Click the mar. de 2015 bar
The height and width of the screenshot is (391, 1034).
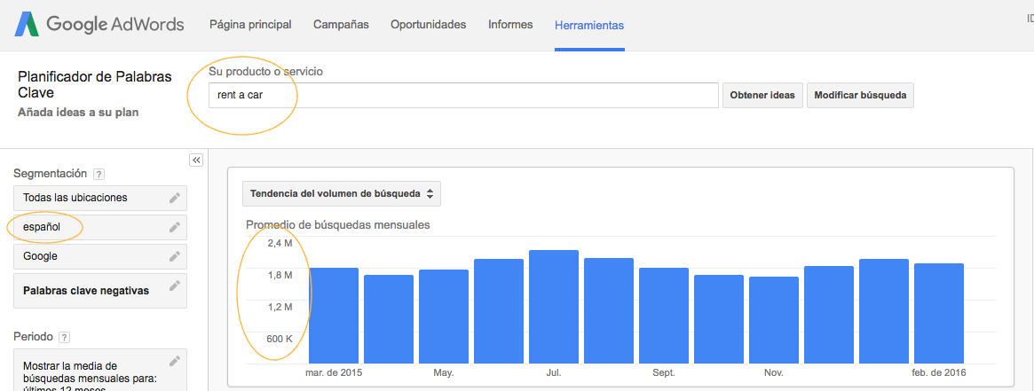[x=334, y=316]
